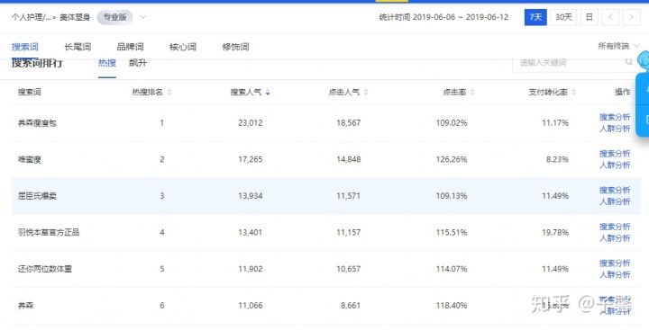649x330 pixels.
Task: Open the 所有终端 terminal dropdown
Action: click(x=618, y=46)
